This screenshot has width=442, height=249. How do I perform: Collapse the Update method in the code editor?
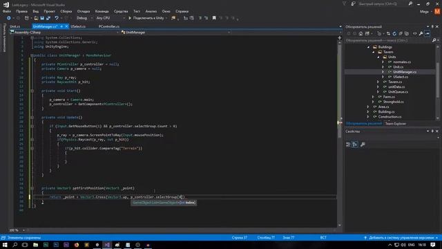[x=32, y=118]
